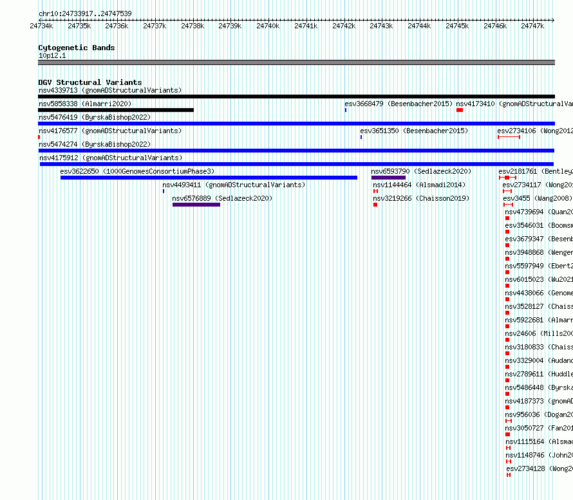
Task: Click the purple bar under nsv6576889
Action: click(196, 205)
